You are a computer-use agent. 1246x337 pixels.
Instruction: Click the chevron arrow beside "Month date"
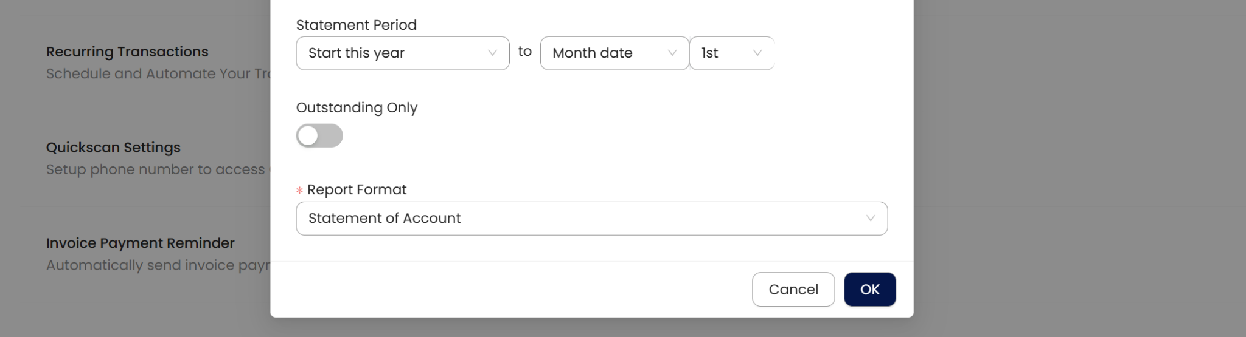(x=672, y=53)
